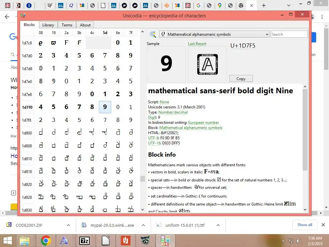Switch to the Blocks tab
329x247 pixels.
coord(29,25)
